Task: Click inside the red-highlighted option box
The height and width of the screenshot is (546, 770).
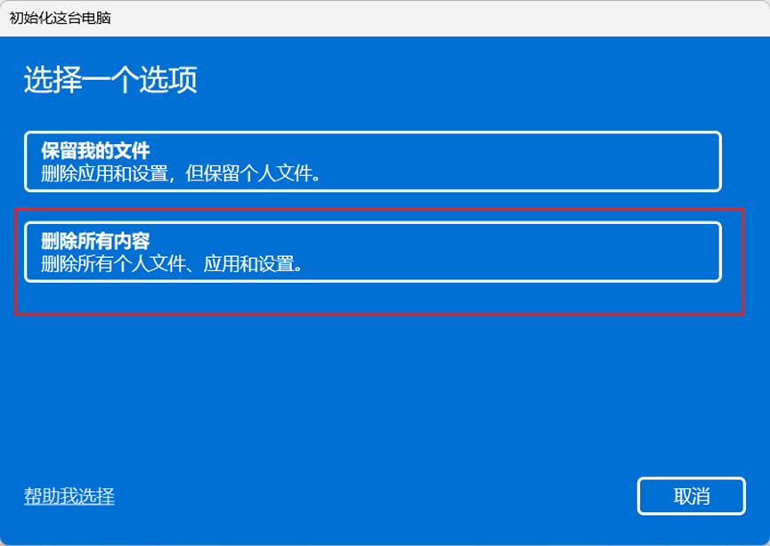Action: pos(373,252)
